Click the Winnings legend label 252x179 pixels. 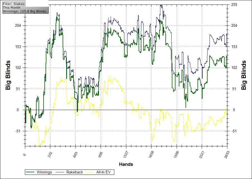(44, 172)
